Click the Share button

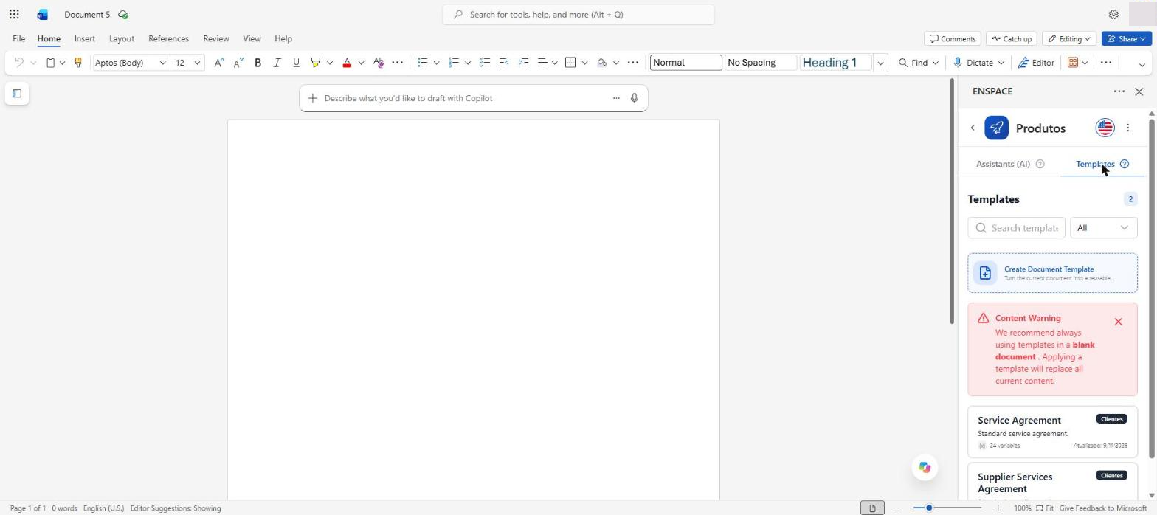[1127, 38]
